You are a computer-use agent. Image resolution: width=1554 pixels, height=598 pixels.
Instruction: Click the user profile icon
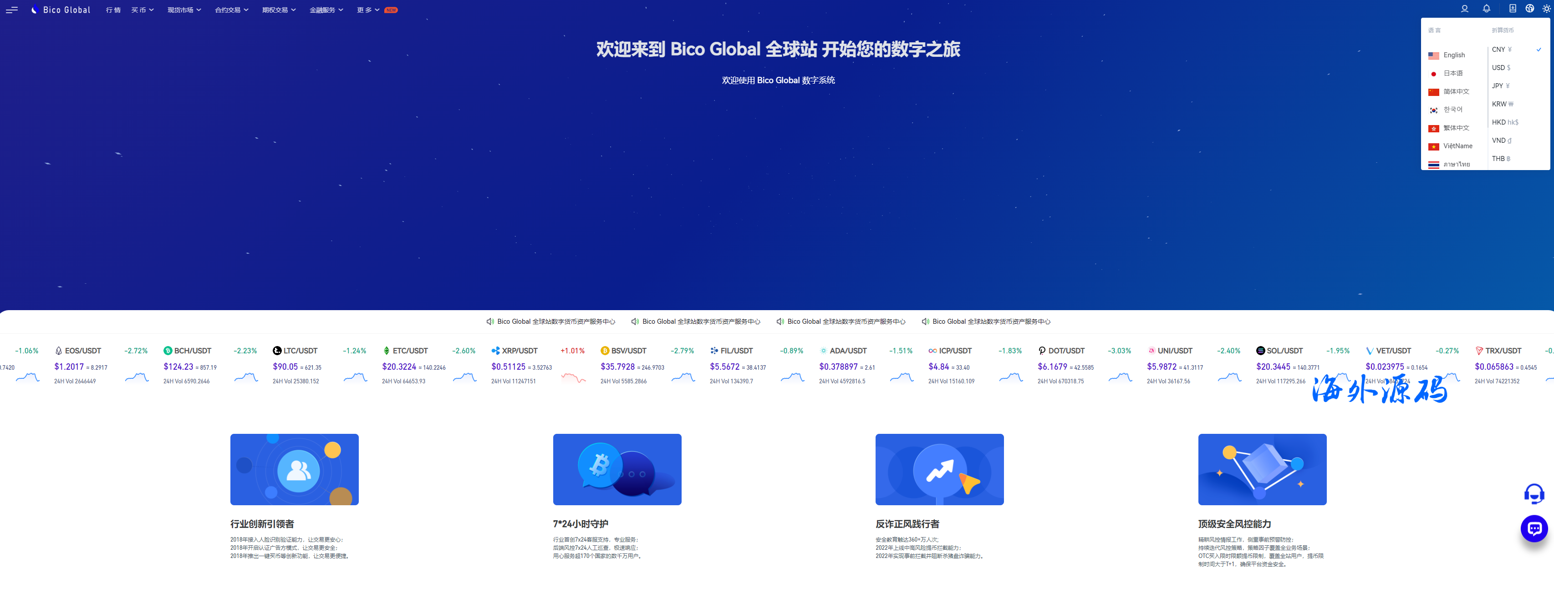point(1463,10)
